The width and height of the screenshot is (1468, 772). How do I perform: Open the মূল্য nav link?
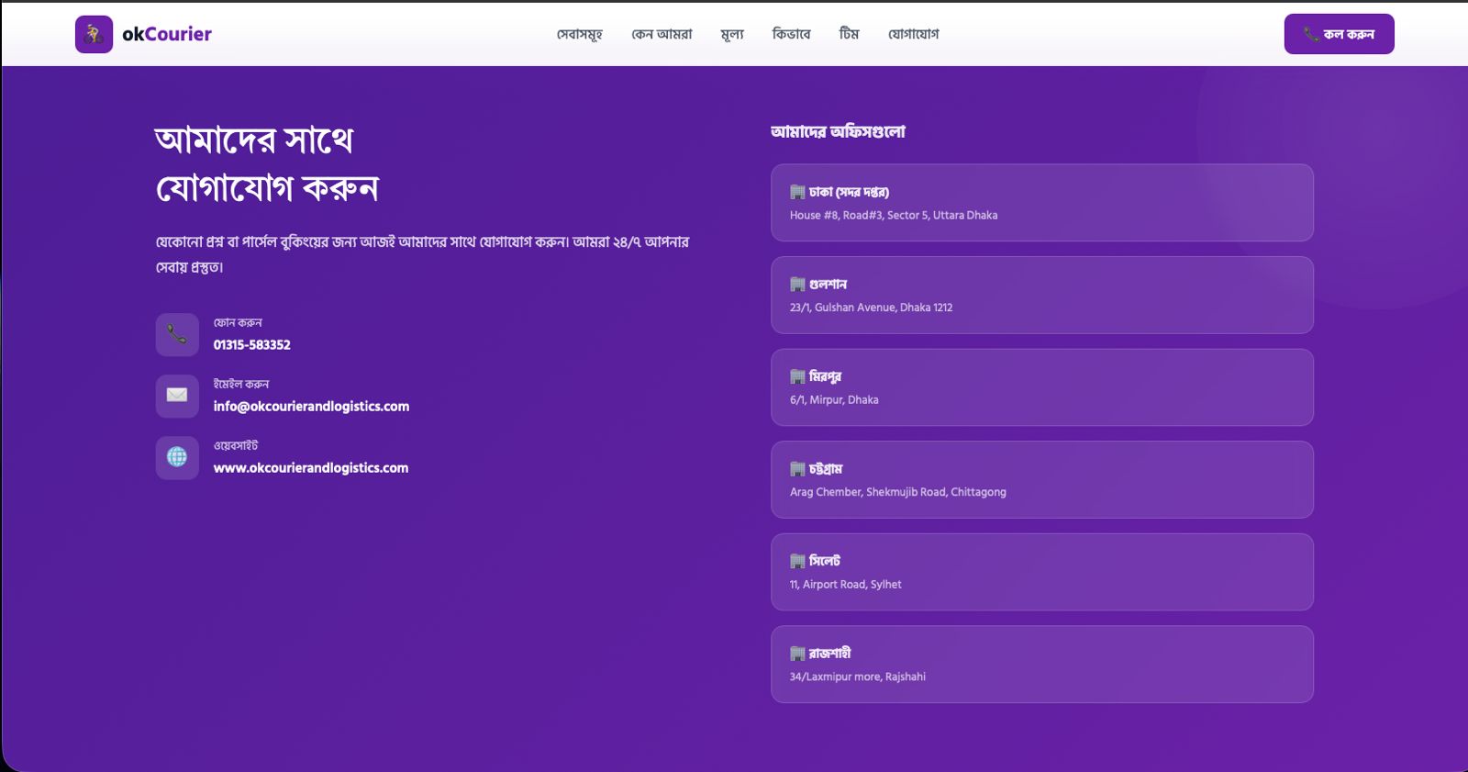point(732,34)
